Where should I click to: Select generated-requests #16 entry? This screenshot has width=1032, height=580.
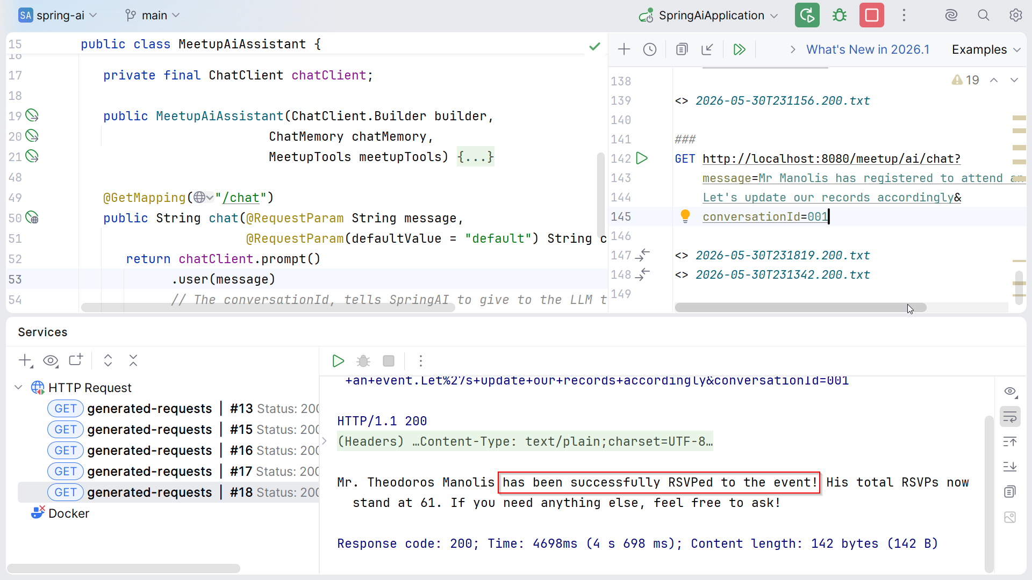[183, 450]
